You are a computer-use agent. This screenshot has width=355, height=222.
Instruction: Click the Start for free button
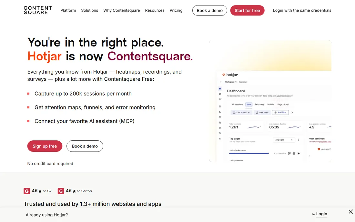(x=247, y=10)
